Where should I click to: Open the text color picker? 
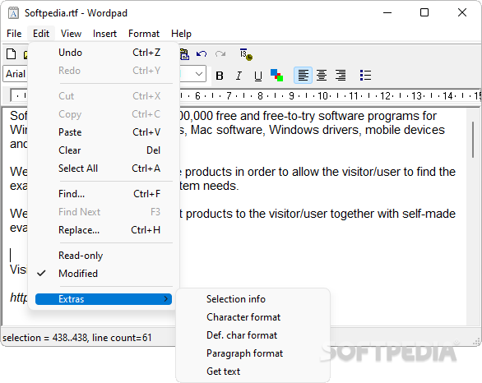tap(276, 76)
